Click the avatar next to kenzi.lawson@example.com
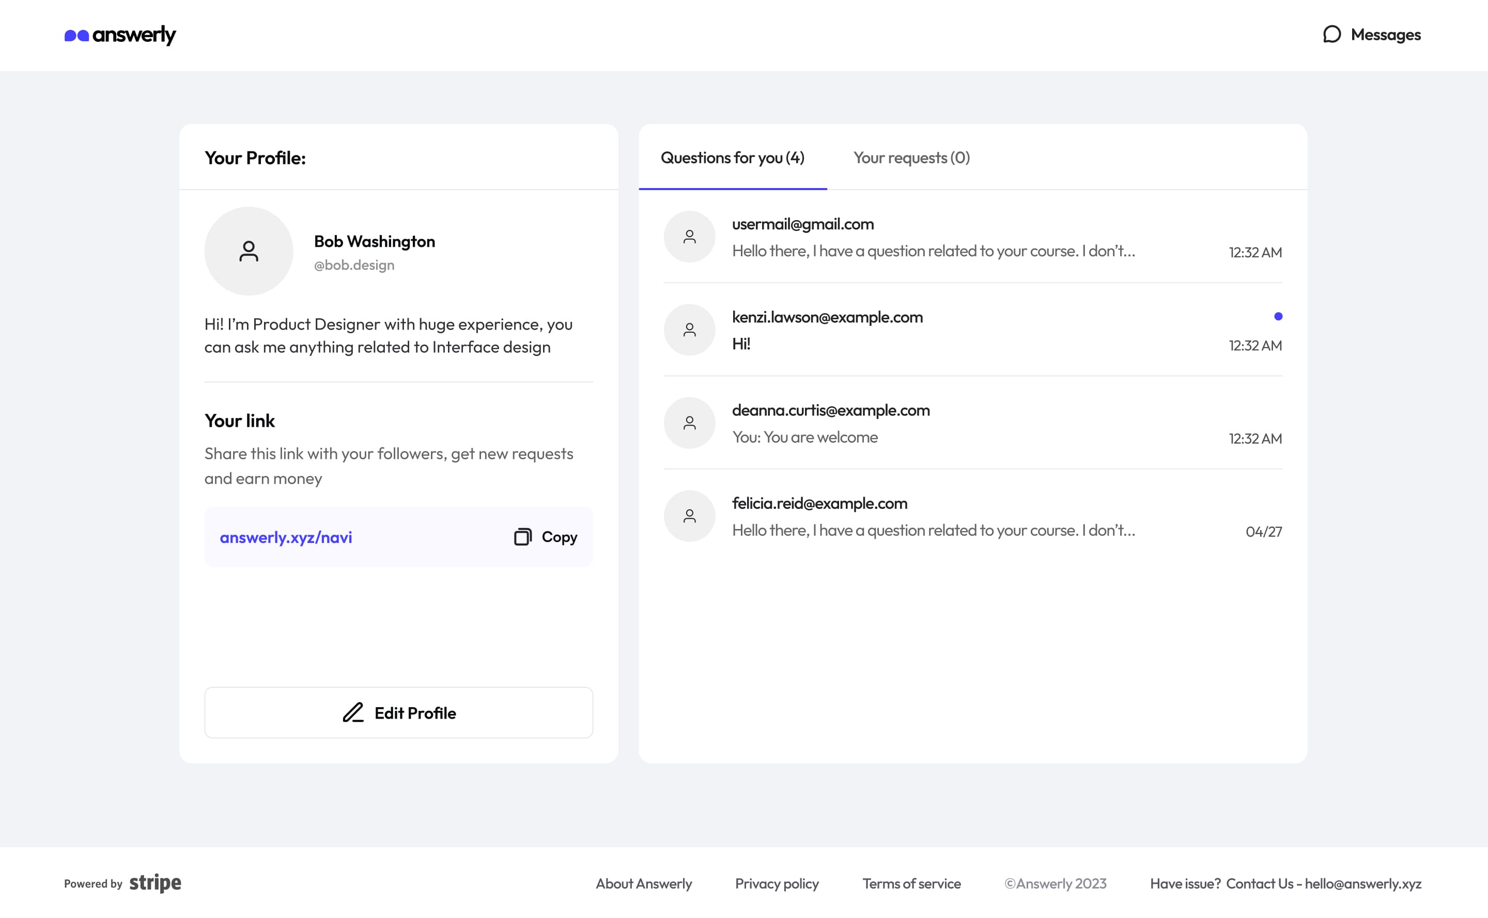Viewport: 1488px width, 918px height. [x=690, y=330]
